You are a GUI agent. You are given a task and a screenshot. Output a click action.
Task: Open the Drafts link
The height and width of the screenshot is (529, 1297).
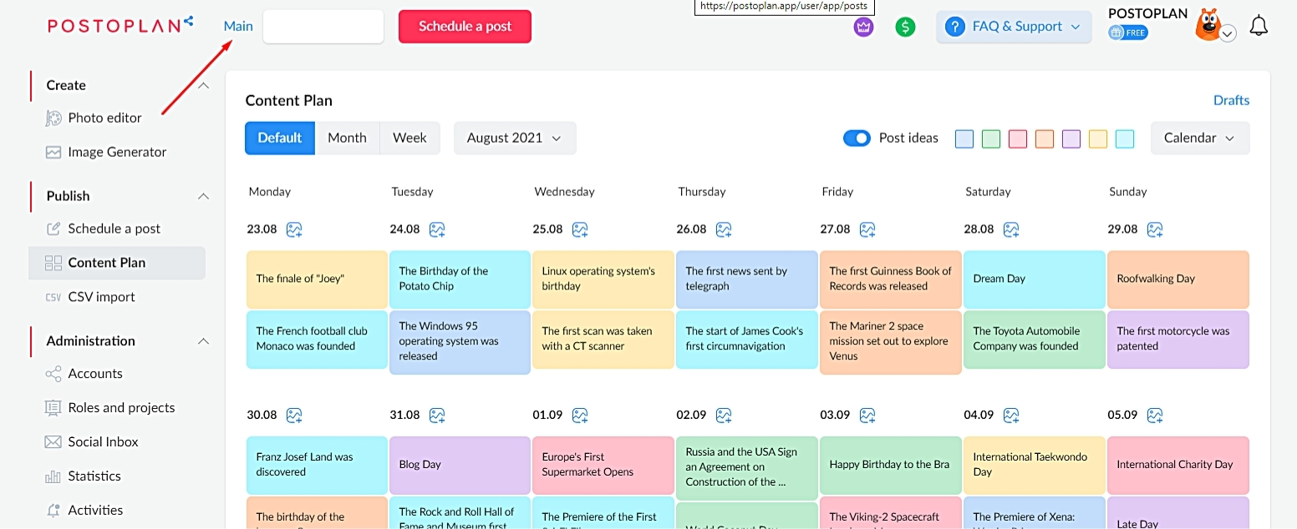[1231, 100]
